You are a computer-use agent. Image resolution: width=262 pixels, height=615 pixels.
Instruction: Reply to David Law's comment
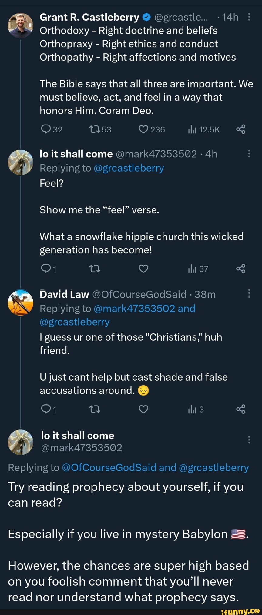coord(46,409)
